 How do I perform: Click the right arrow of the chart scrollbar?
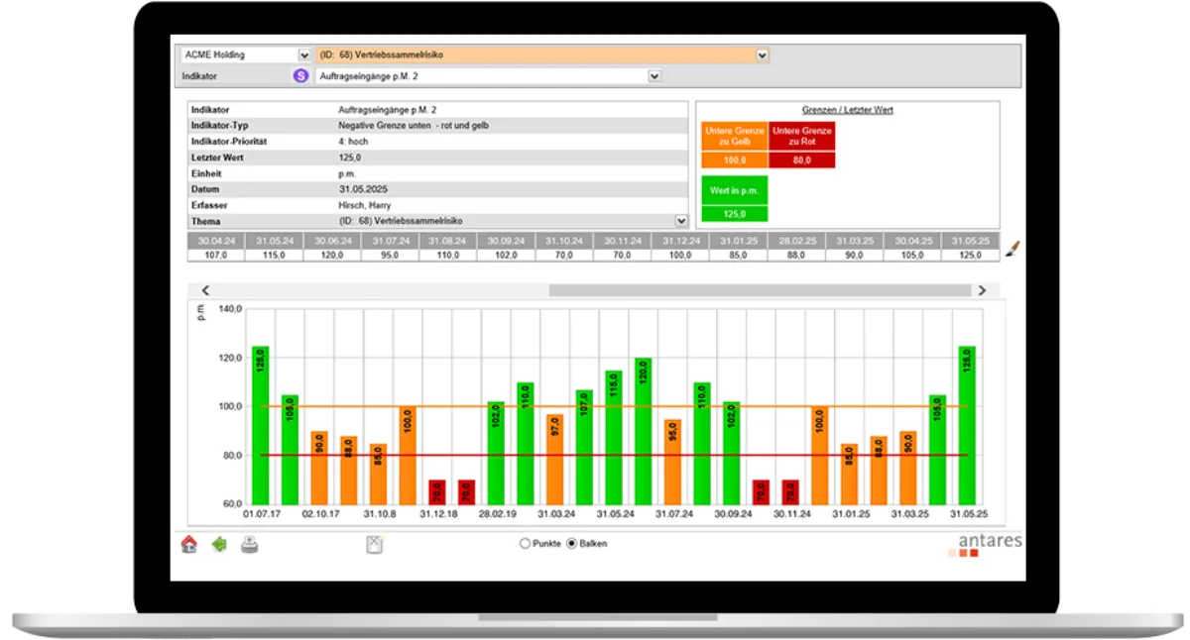coord(982,288)
